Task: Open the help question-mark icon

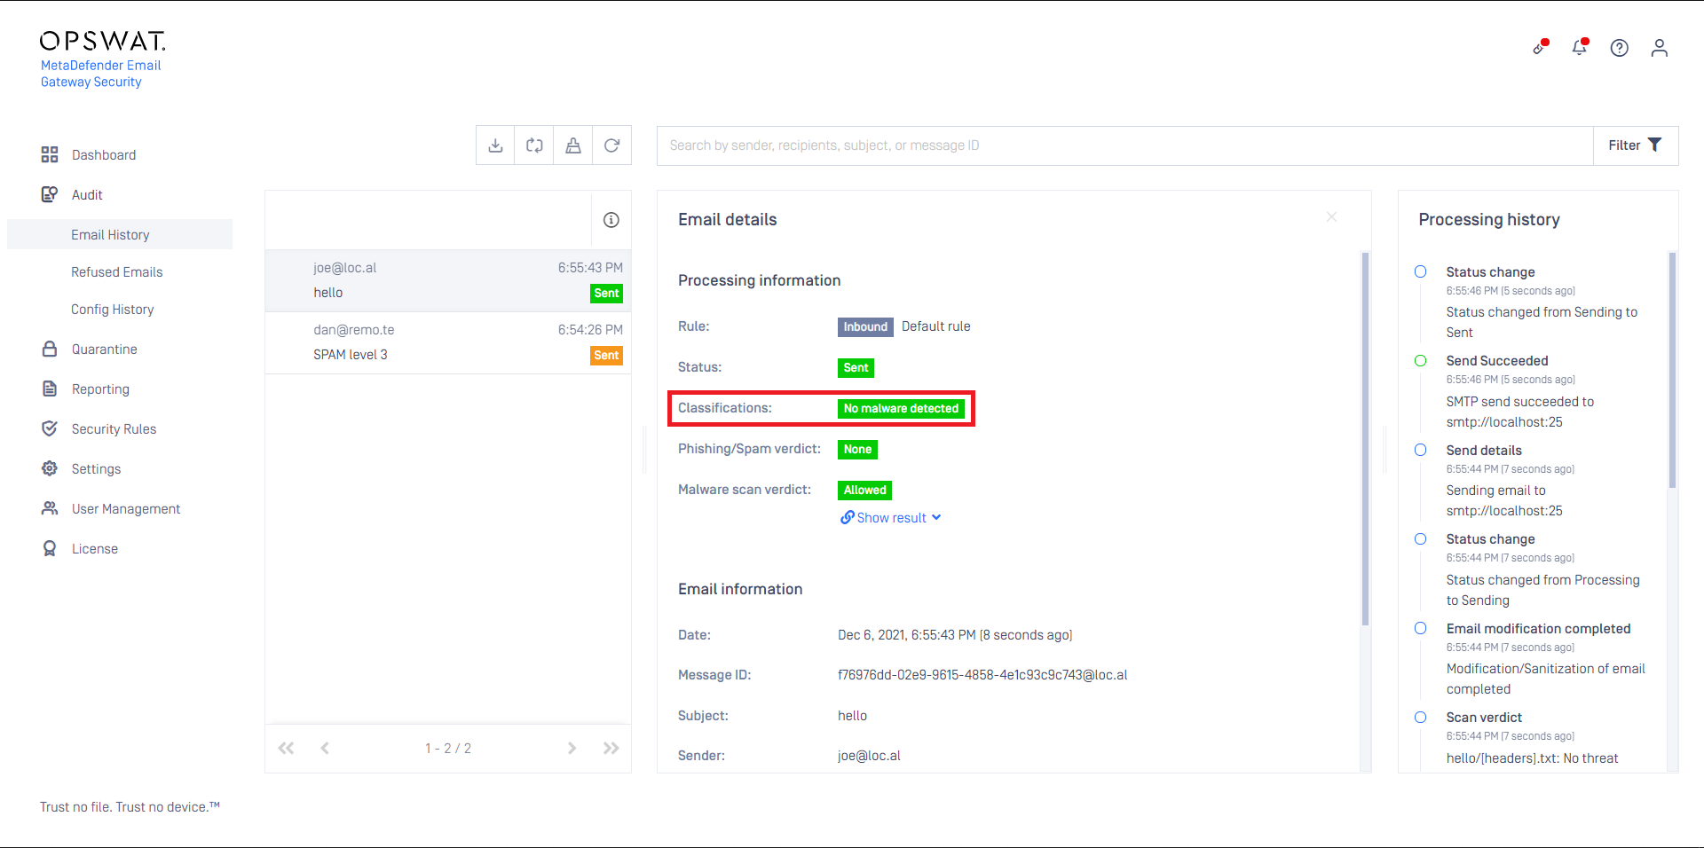Action: tap(1620, 48)
